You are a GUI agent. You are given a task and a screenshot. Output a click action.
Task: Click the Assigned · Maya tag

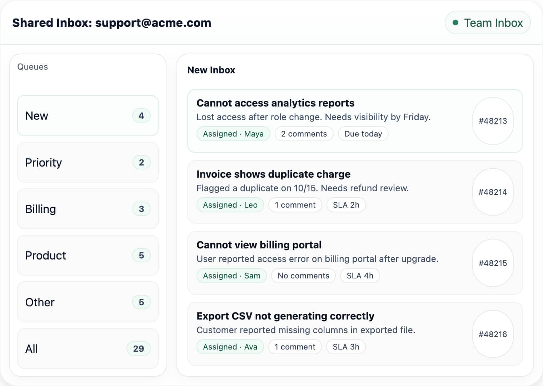233,134
